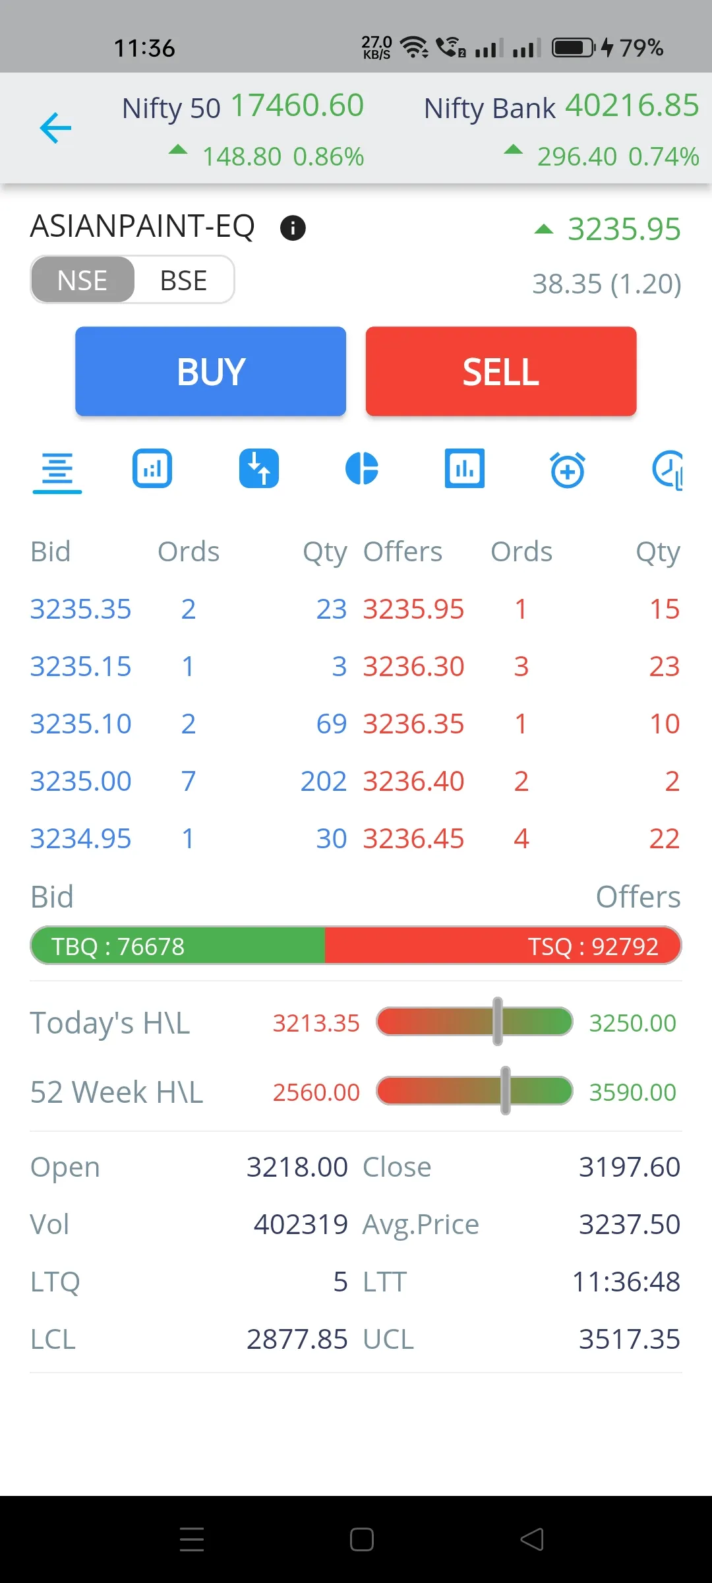Tap UCL value 3517.35
Viewport: 712px width, 1583px height.
630,1339
